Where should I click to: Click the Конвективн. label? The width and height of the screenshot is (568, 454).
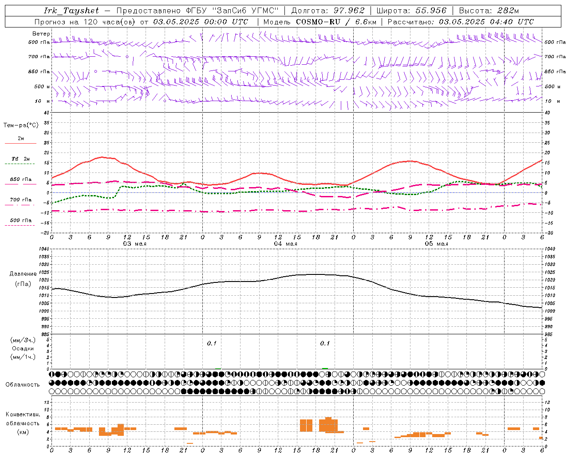pyautogui.click(x=23, y=415)
